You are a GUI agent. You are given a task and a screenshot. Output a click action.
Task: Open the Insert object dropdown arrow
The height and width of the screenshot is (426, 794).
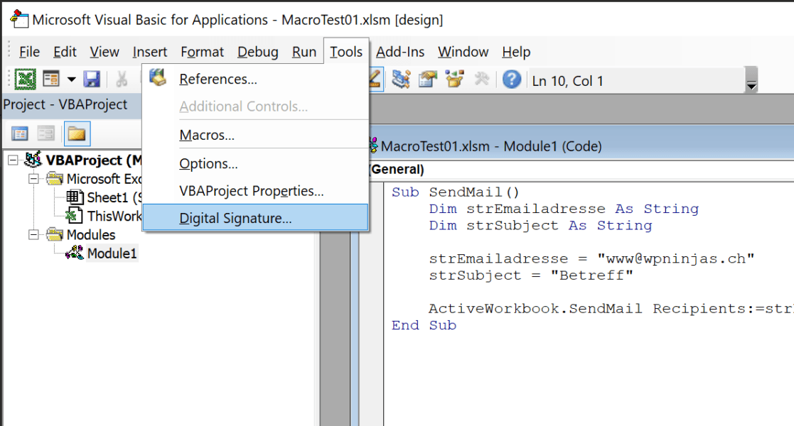coord(71,80)
